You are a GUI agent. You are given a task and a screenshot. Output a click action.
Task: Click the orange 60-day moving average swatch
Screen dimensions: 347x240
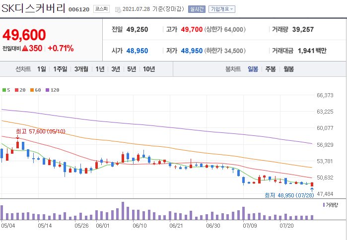click(32, 90)
